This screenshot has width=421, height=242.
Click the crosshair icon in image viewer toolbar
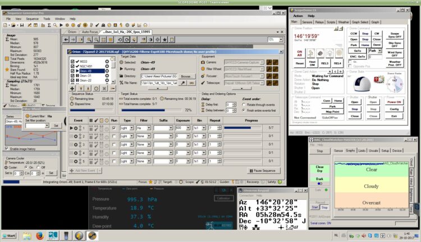pos(157,40)
